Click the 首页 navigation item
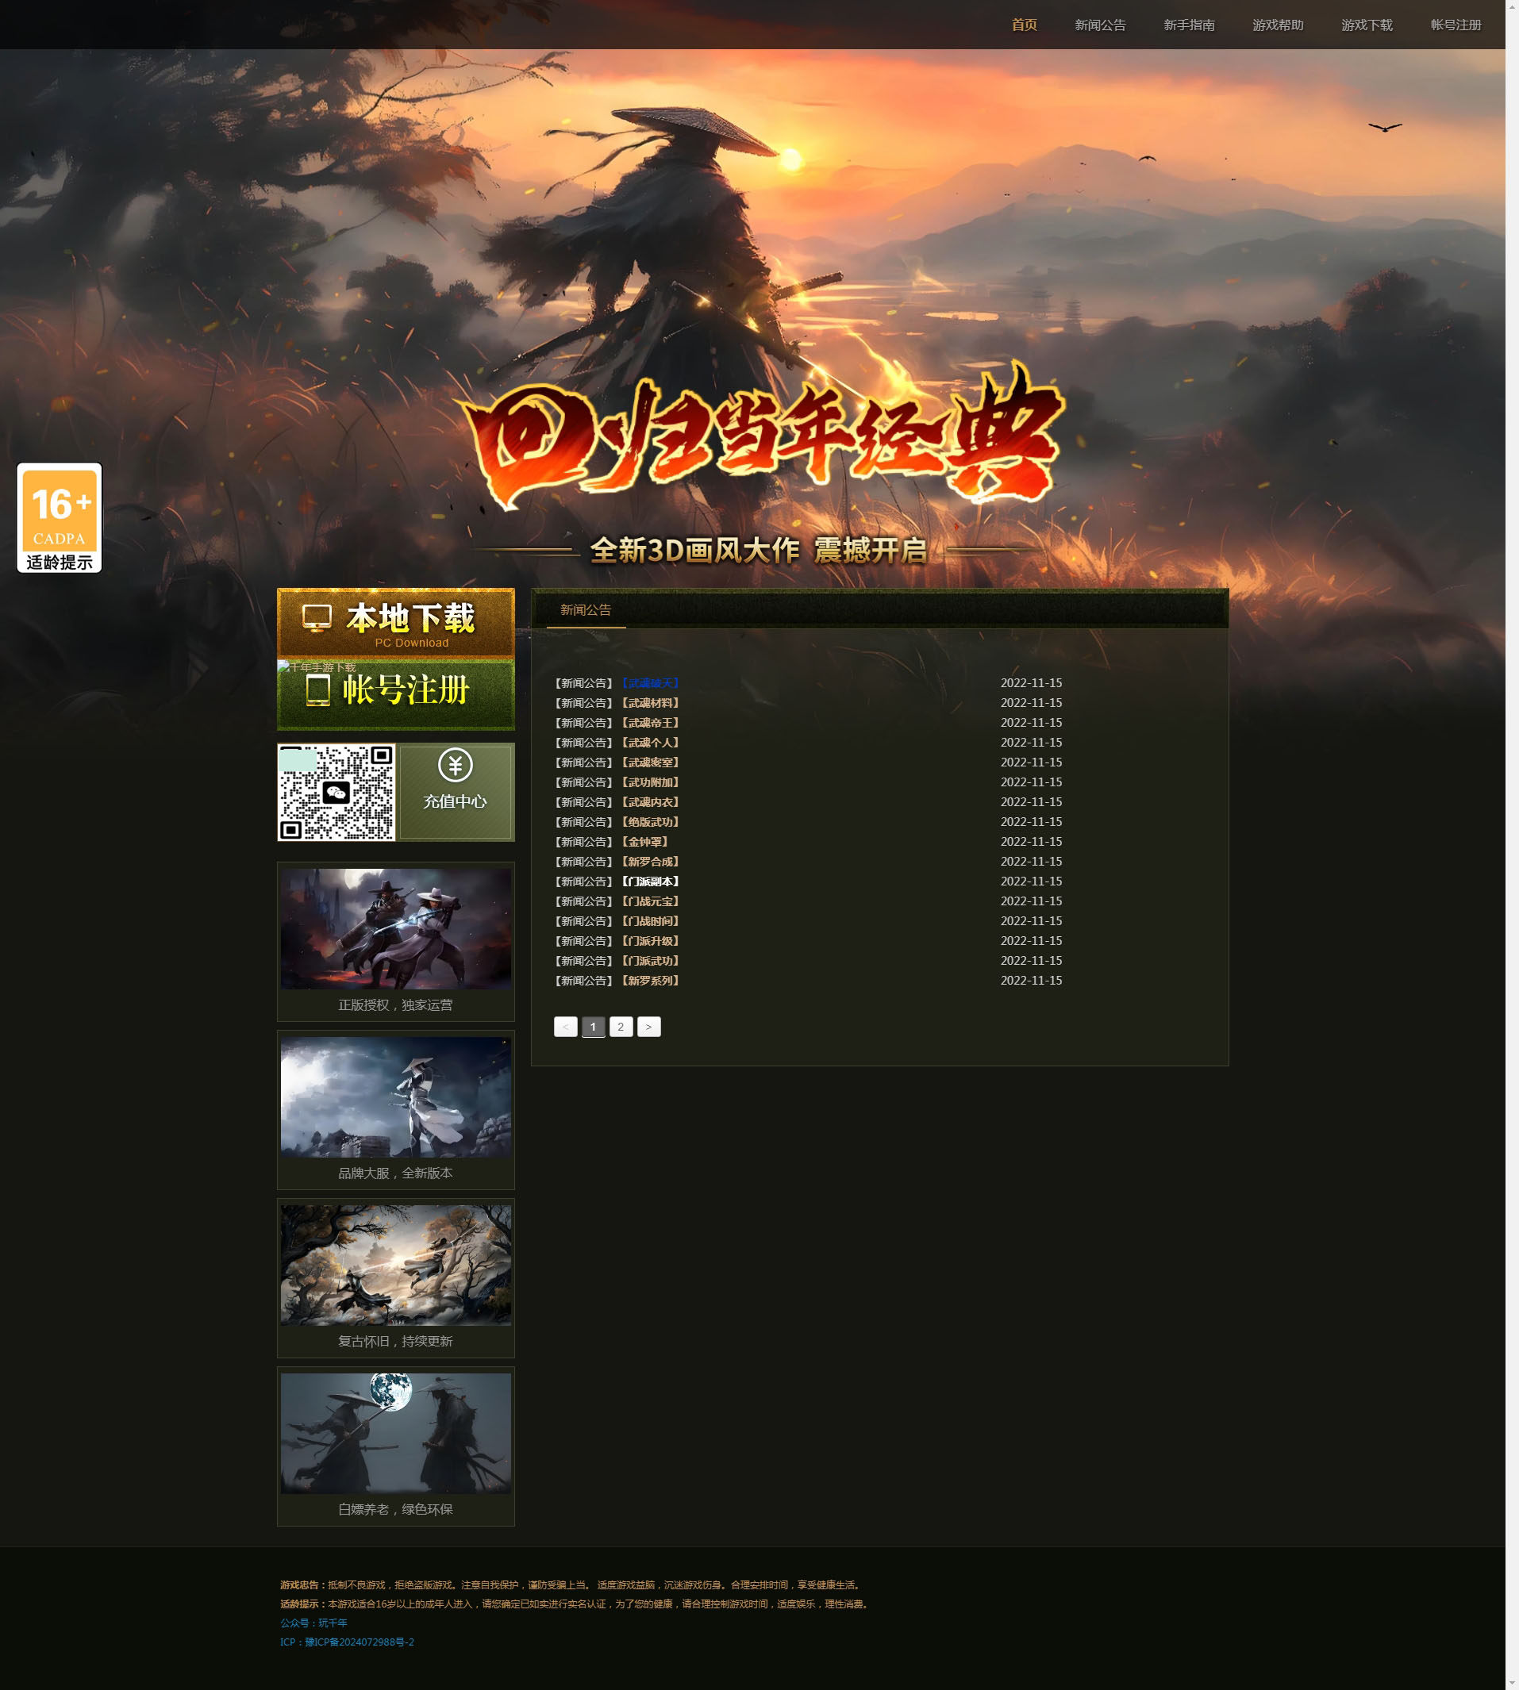 (1024, 25)
